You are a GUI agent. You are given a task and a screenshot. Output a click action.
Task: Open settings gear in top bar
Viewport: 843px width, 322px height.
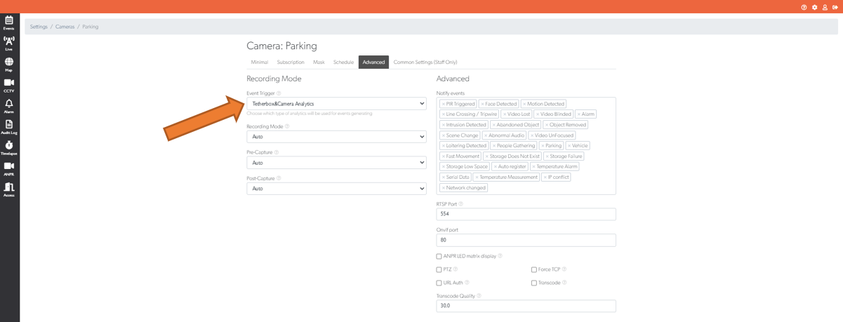[x=814, y=7]
